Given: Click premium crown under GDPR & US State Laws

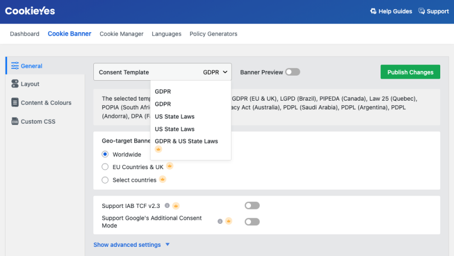Looking at the screenshot, I should 158,149.
